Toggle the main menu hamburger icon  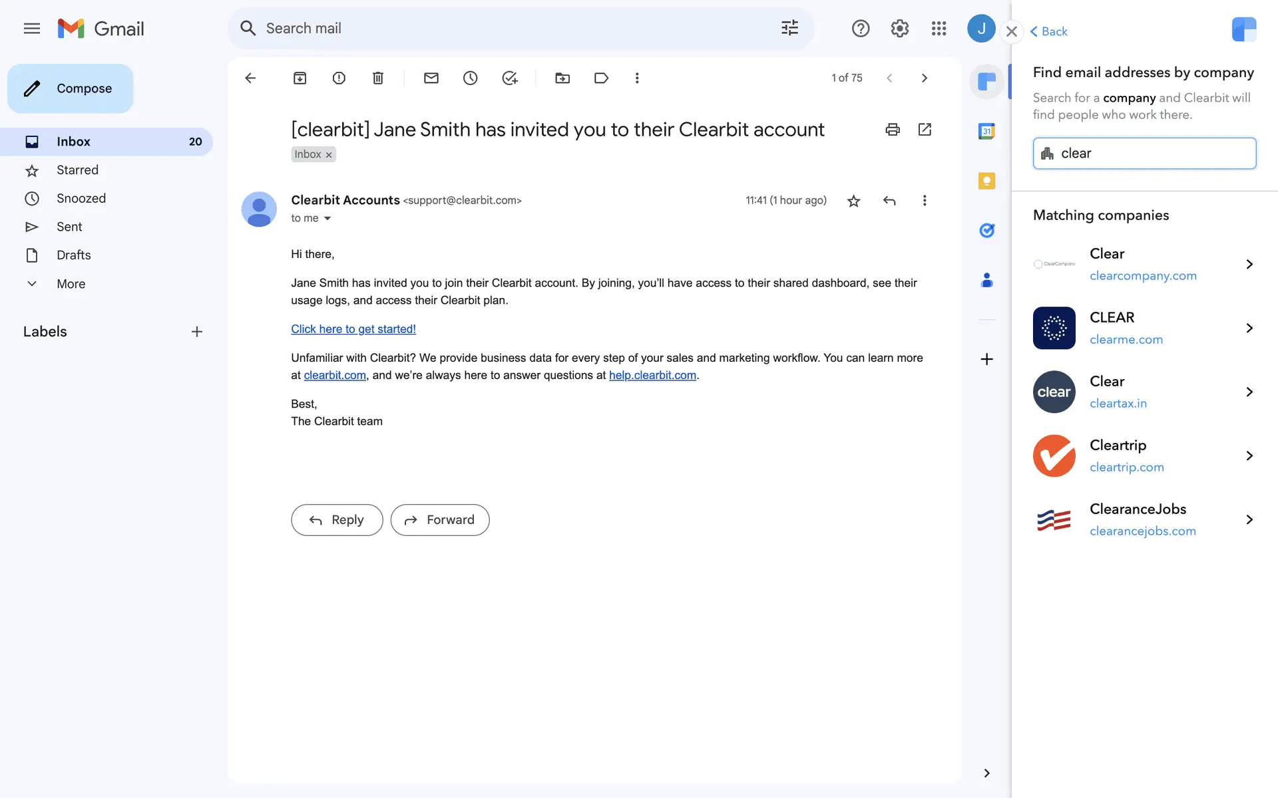[x=31, y=29]
